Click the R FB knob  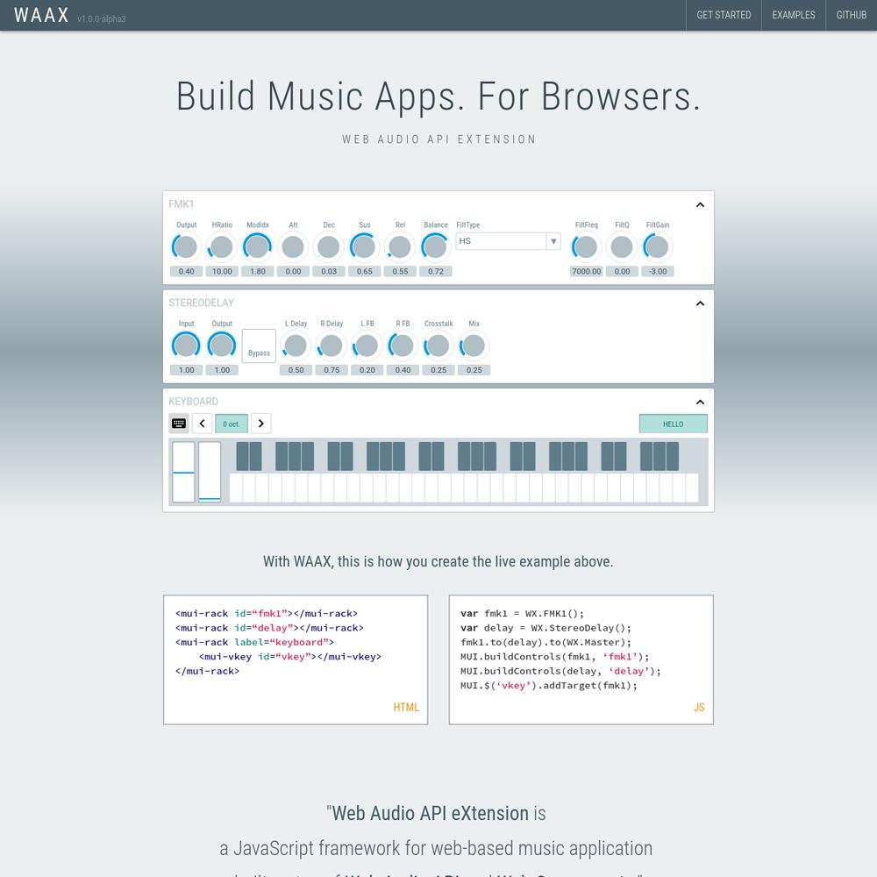point(403,346)
